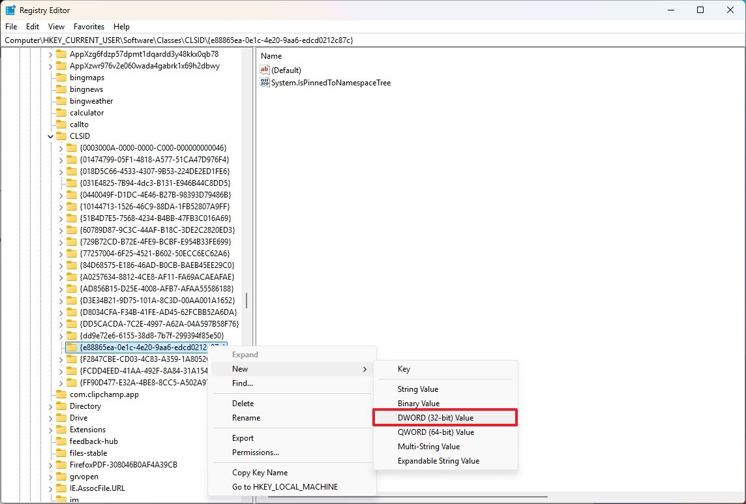The height and width of the screenshot is (504, 746).
Task: Click the (Default) string value icon
Action: pos(265,70)
